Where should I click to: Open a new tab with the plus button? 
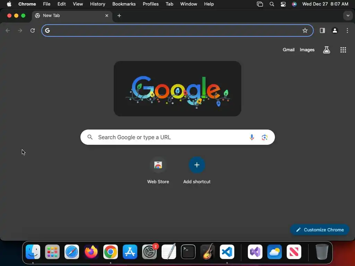pyautogui.click(x=119, y=16)
